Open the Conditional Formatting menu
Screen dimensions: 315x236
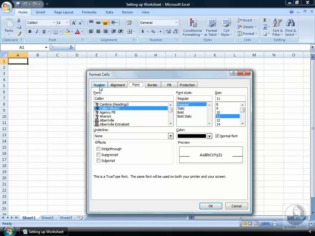[192, 28]
